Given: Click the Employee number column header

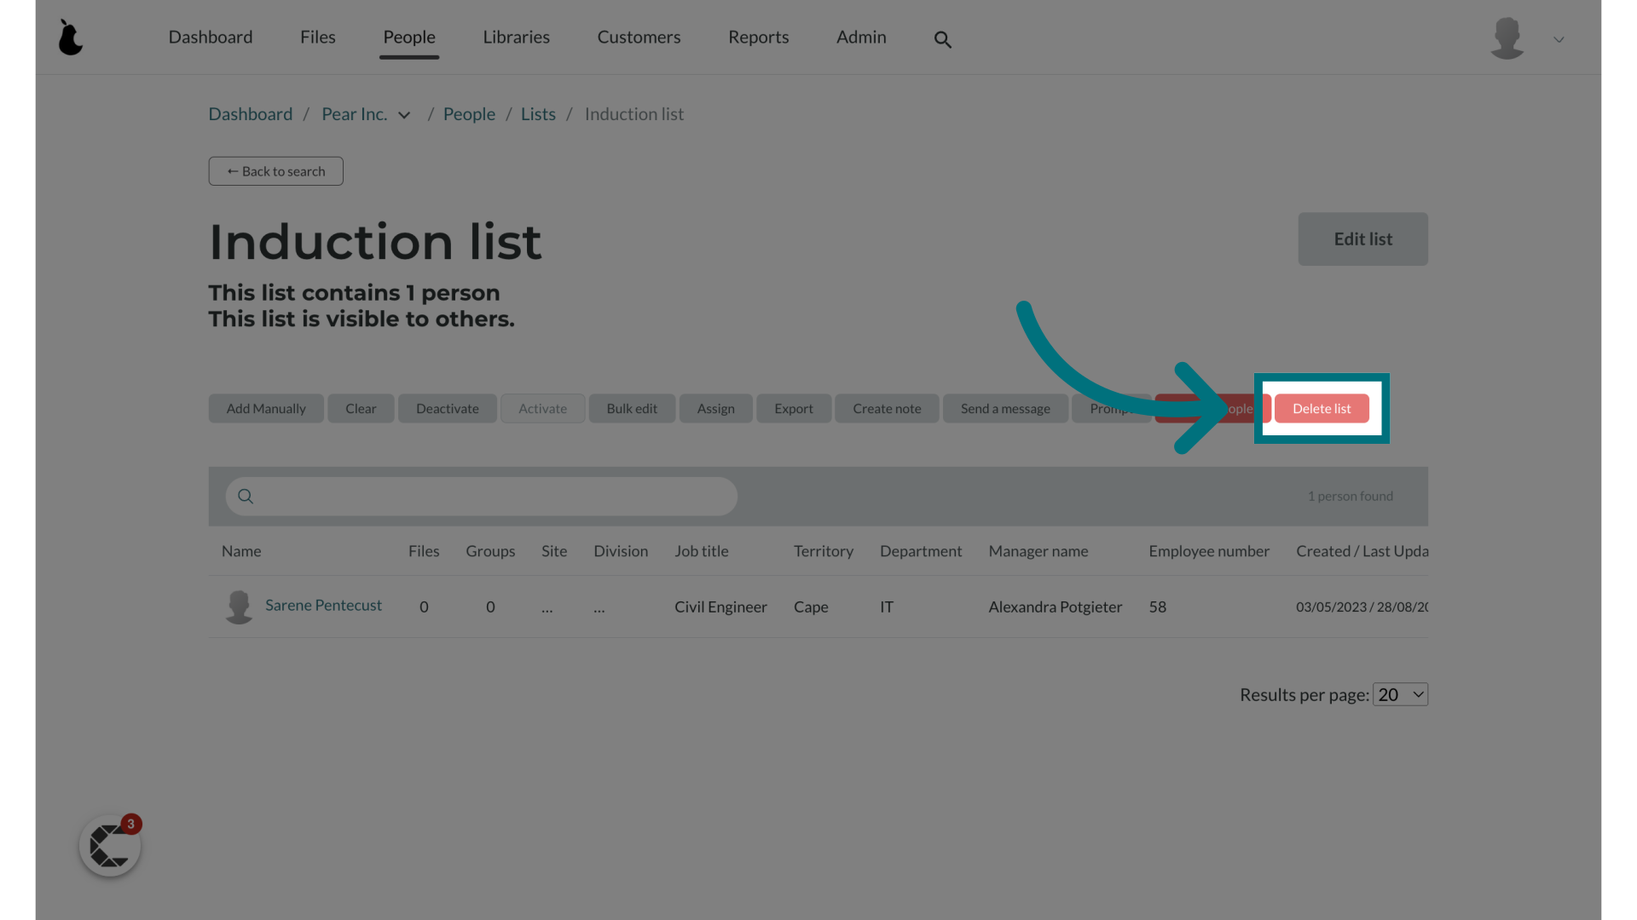Looking at the screenshot, I should 1209,551.
